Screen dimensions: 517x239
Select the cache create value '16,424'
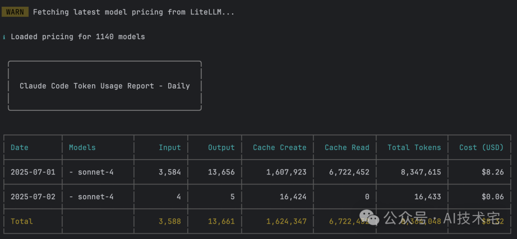(293, 197)
